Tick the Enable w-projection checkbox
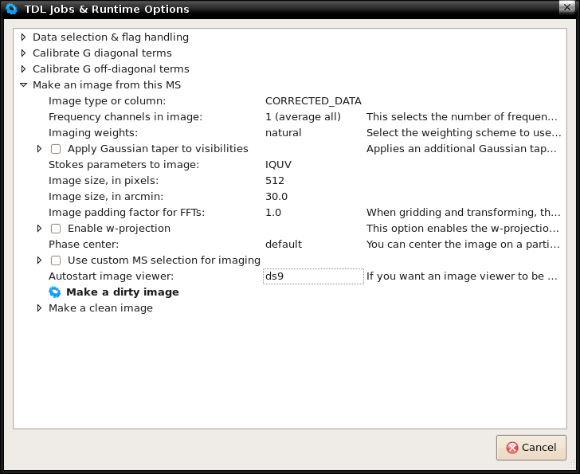 click(x=56, y=229)
